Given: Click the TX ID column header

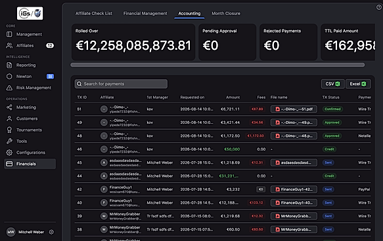Looking at the screenshot, I should (82, 98).
